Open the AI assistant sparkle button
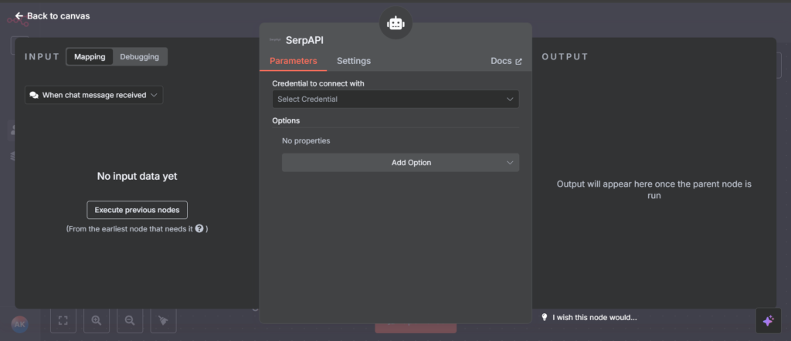 [769, 321]
